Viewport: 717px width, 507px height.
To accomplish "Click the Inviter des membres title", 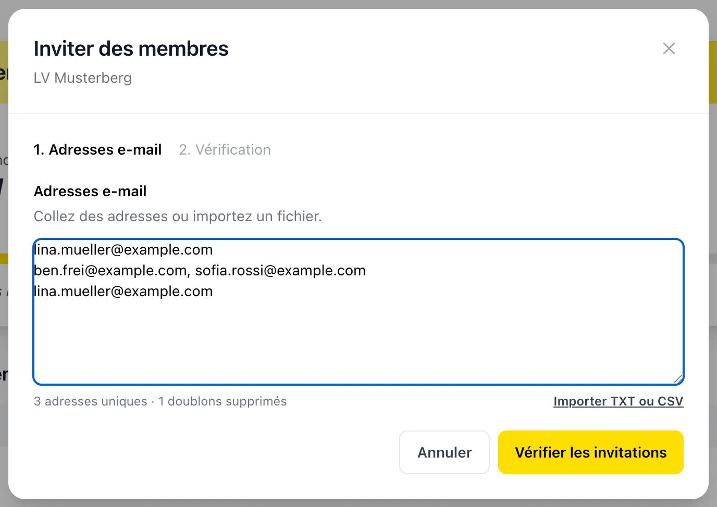I will pos(131,49).
